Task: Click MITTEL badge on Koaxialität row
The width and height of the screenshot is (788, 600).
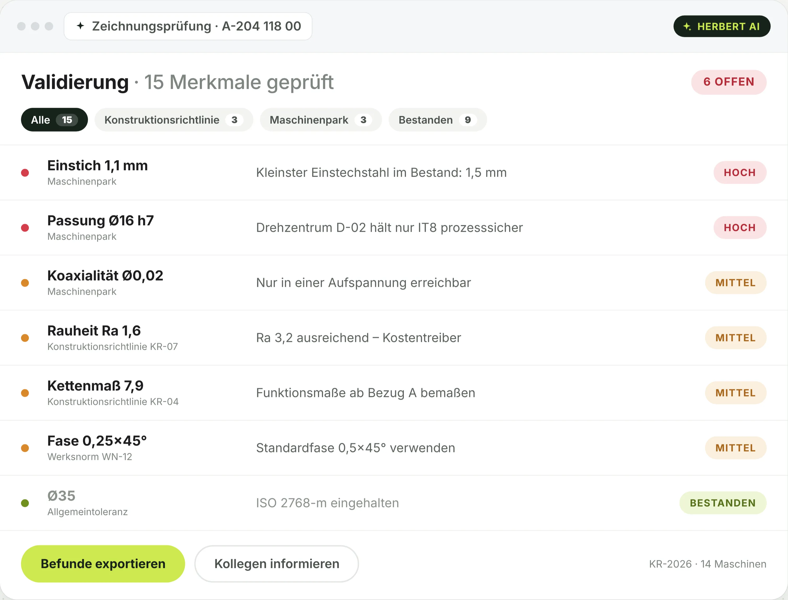Action: (735, 282)
